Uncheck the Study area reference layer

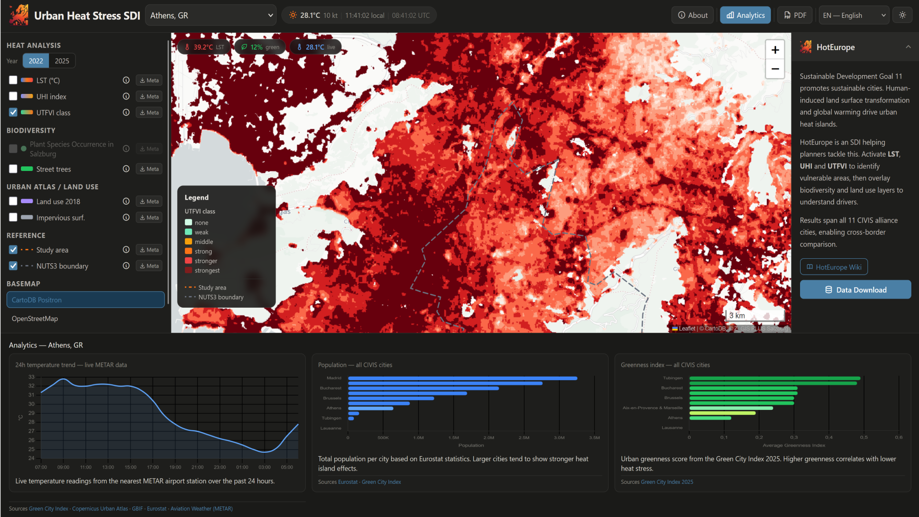point(13,250)
